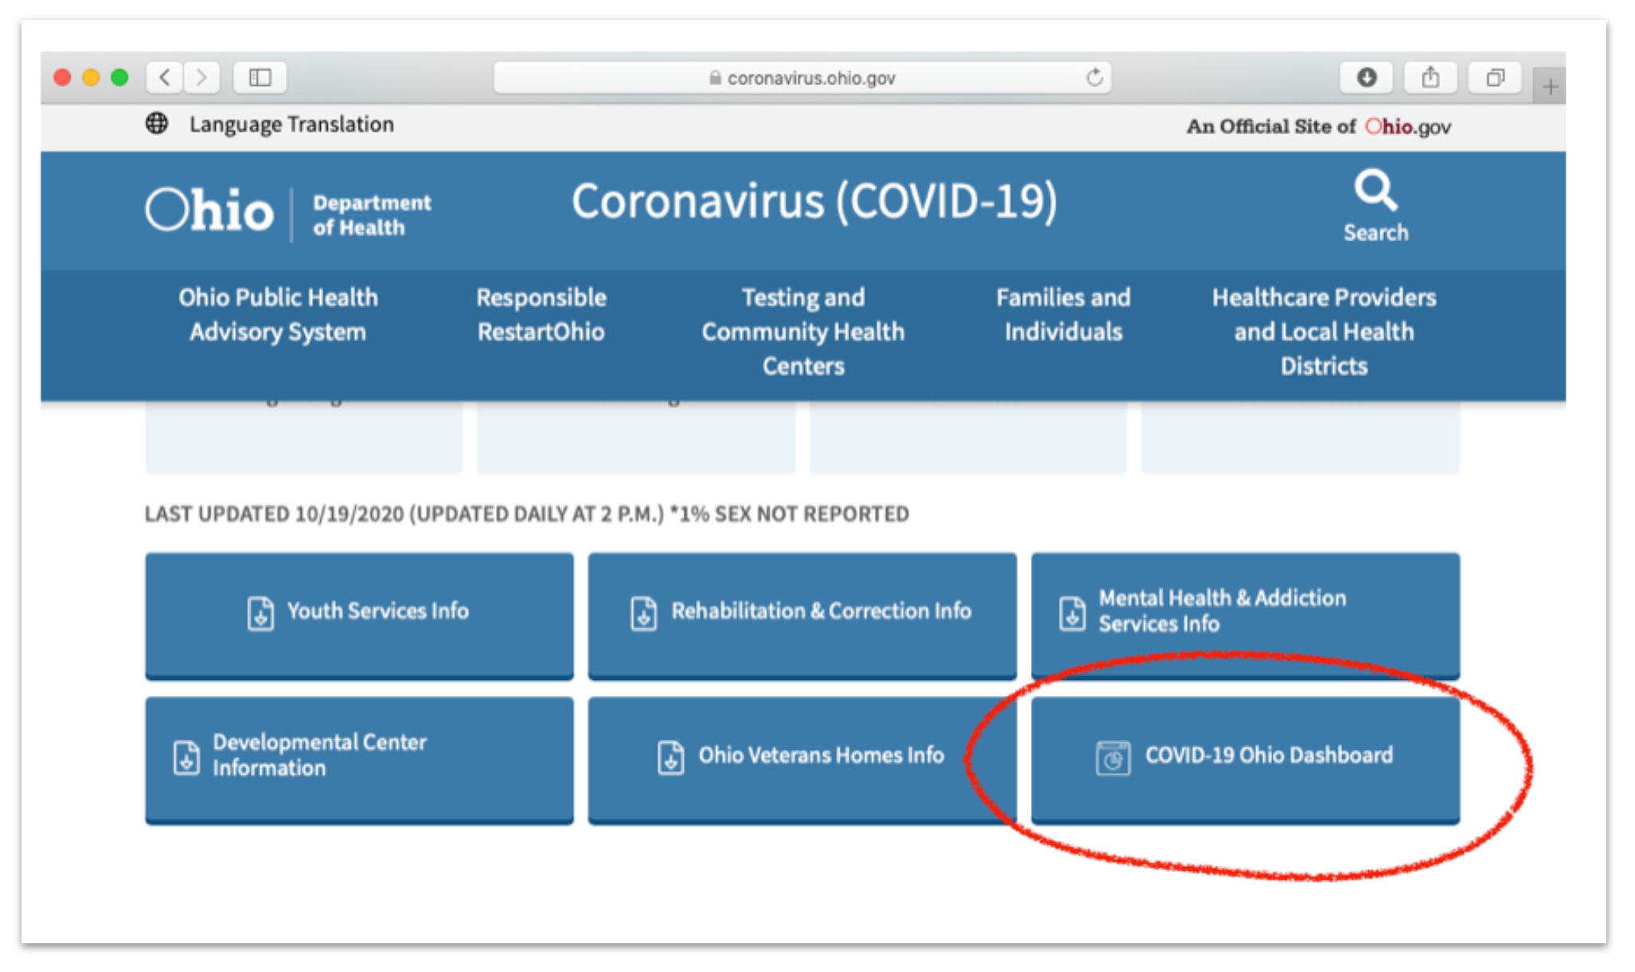
Task: Visit the Ohio.gov official site link
Action: [1407, 126]
